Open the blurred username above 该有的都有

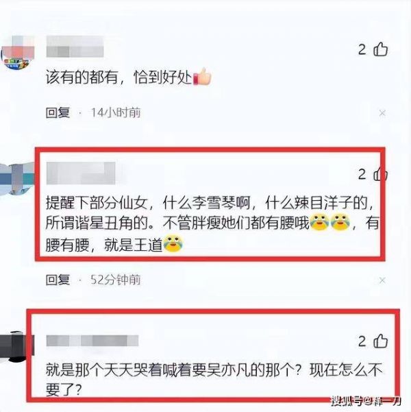75,47
